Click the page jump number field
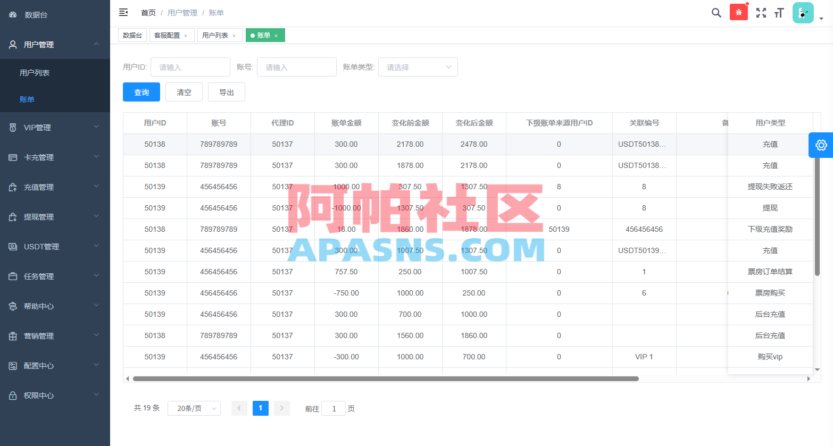The width and height of the screenshot is (833, 446). tap(334, 408)
